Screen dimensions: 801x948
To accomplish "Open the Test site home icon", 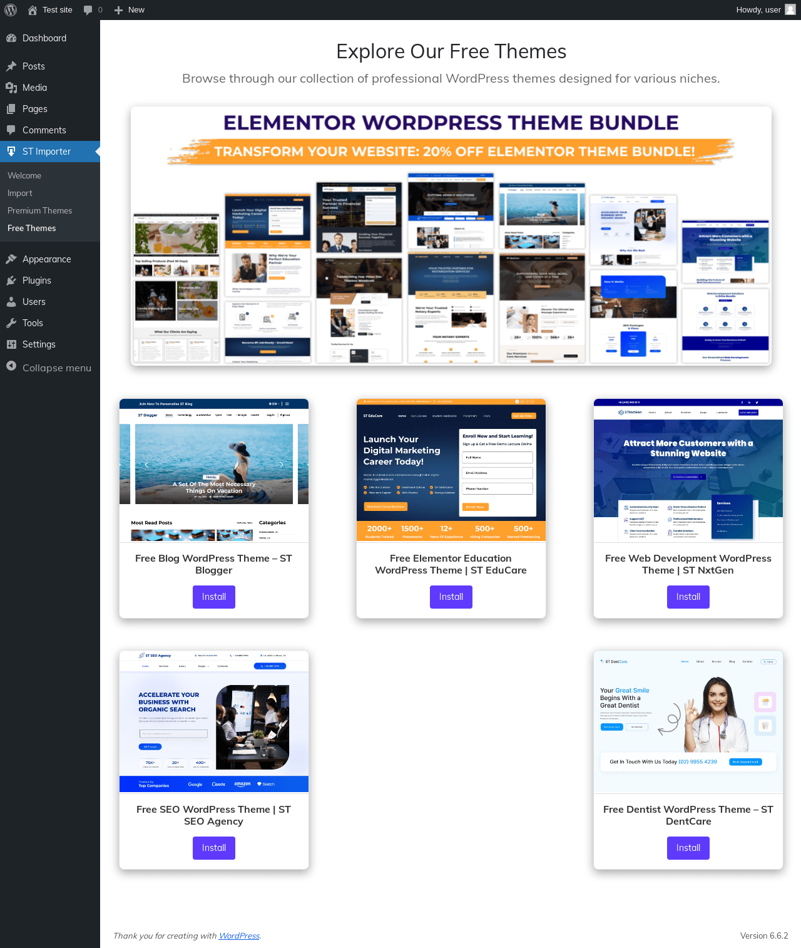I will coord(33,10).
